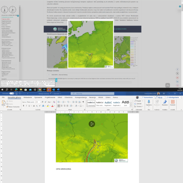Open the Dodatki add-ins icon
Viewport: 183px width, 183px height.
tap(173, 102)
